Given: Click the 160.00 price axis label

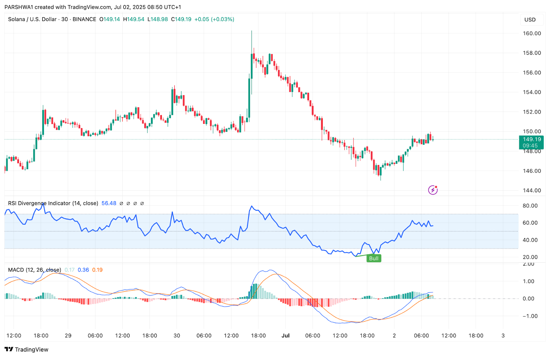Looking at the screenshot, I should [532, 33].
